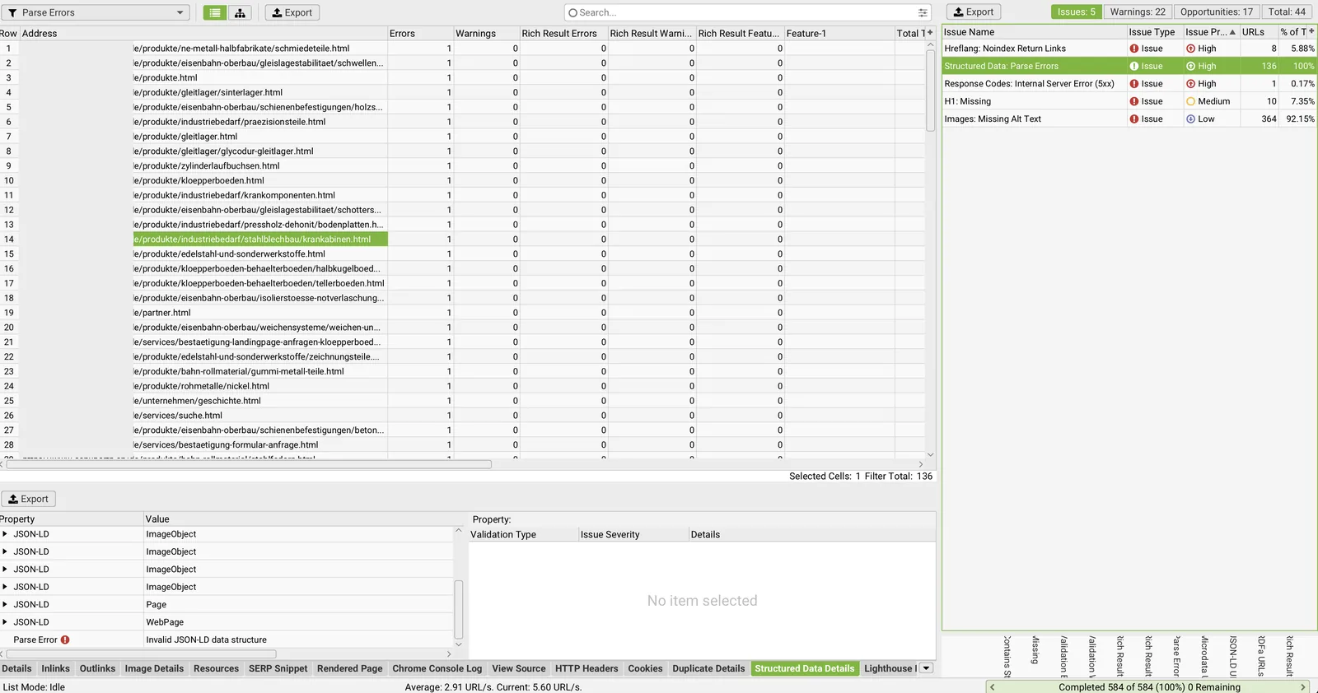Select the Total: 44 tab

1287,12
